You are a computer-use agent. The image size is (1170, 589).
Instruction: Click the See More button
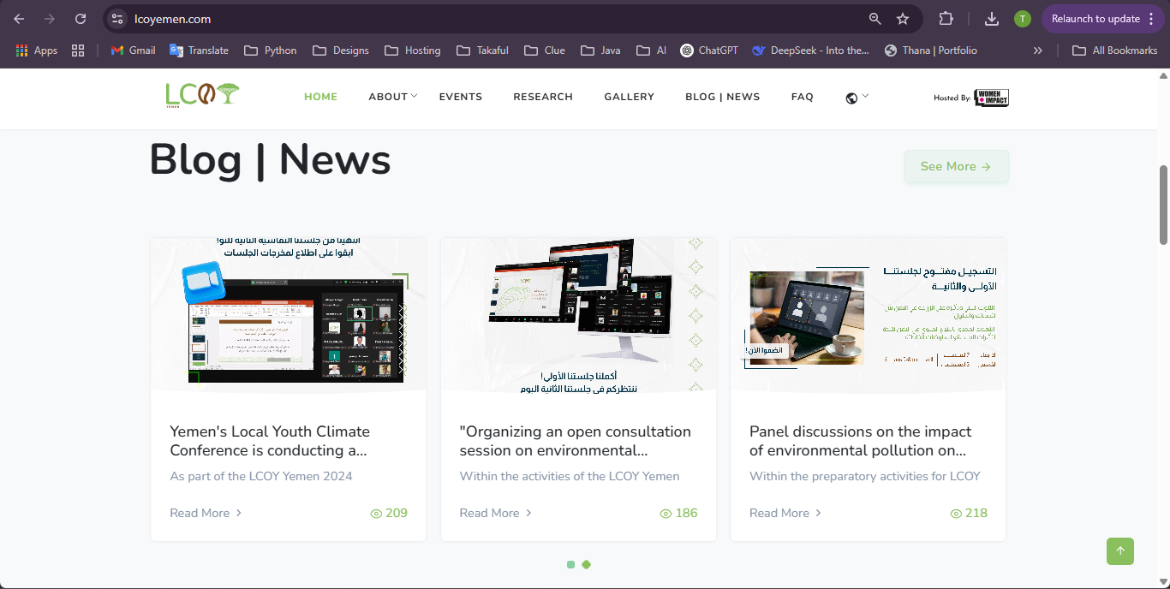[x=956, y=167]
